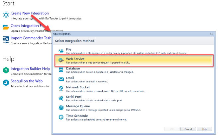Open the Import Commander Task link

click(x=31, y=38)
